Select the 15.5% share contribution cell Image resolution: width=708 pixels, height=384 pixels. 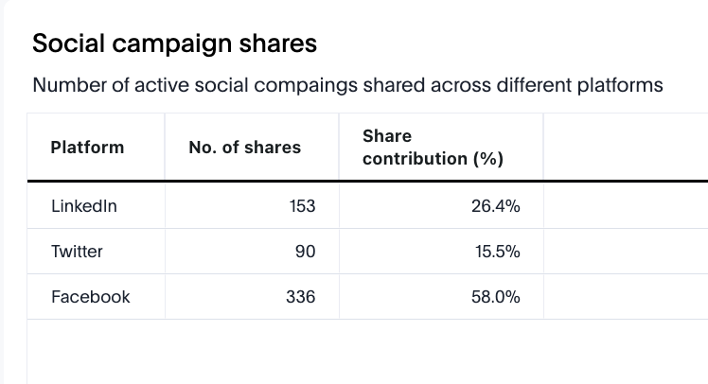pos(495,252)
